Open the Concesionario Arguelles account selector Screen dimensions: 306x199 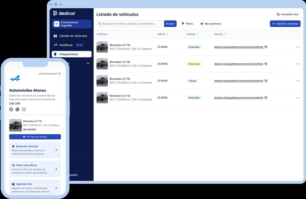pyautogui.click(x=72, y=24)
